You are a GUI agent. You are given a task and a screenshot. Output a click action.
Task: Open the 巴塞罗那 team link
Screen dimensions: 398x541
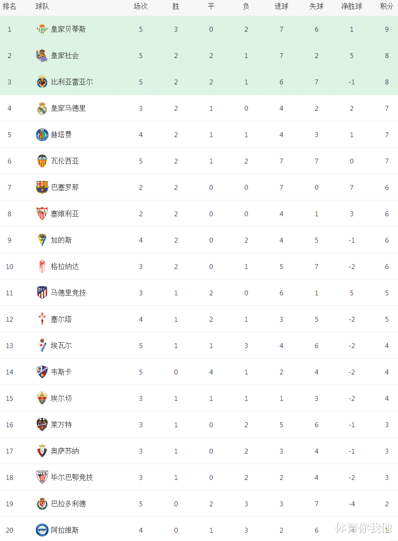[x=65, y=187]
